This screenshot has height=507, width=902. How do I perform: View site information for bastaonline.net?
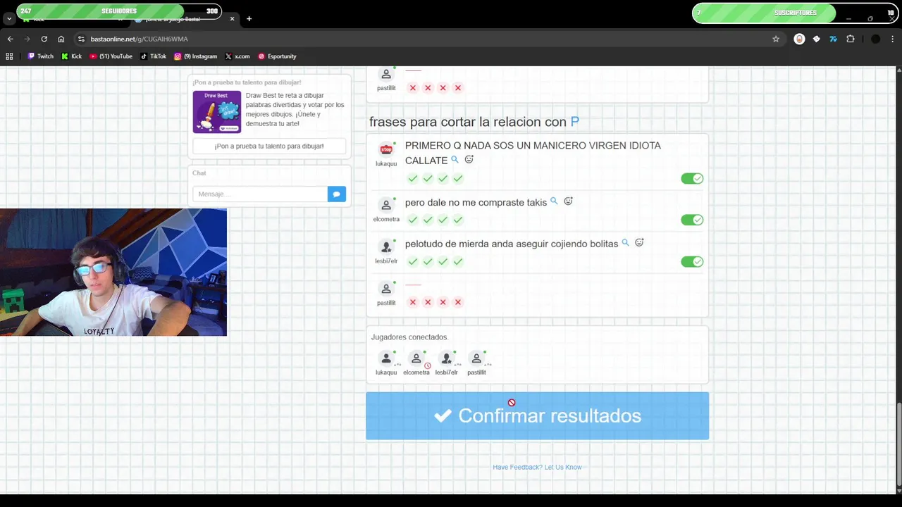[81, 39]
